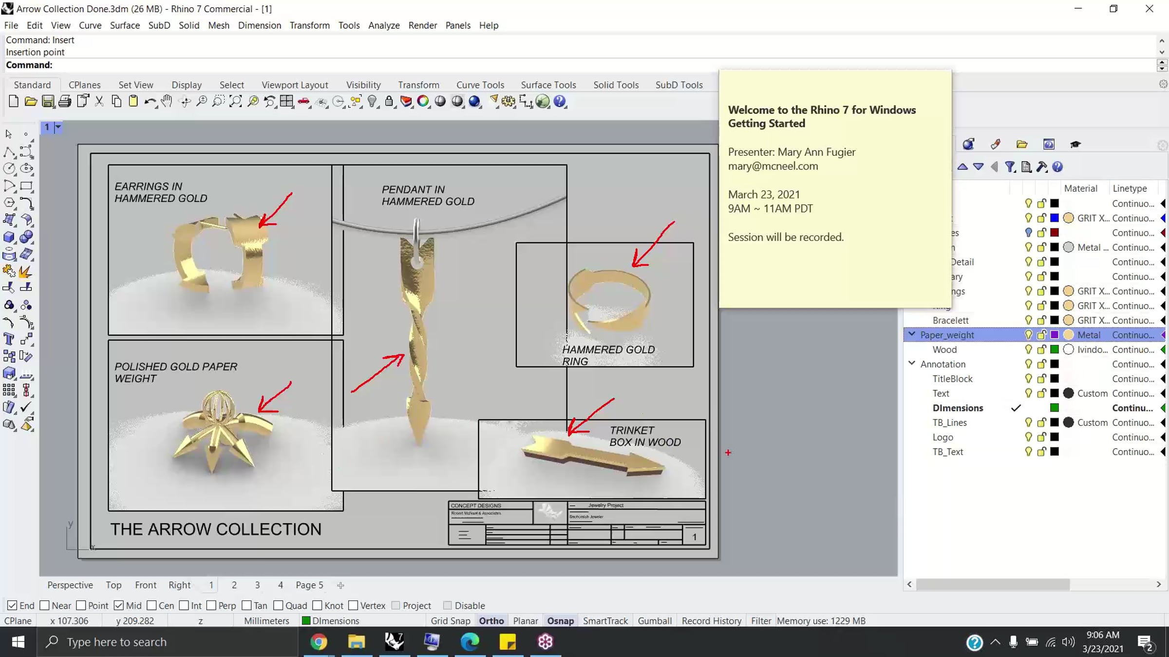
Task: Open the Dimension menu
Action: [259, 25]
